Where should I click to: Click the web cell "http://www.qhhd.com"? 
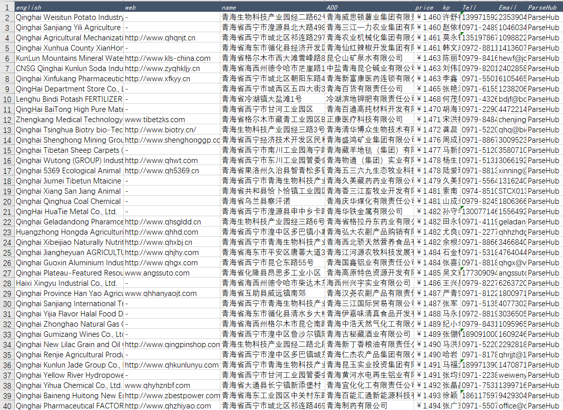click(x=172, y=232)
